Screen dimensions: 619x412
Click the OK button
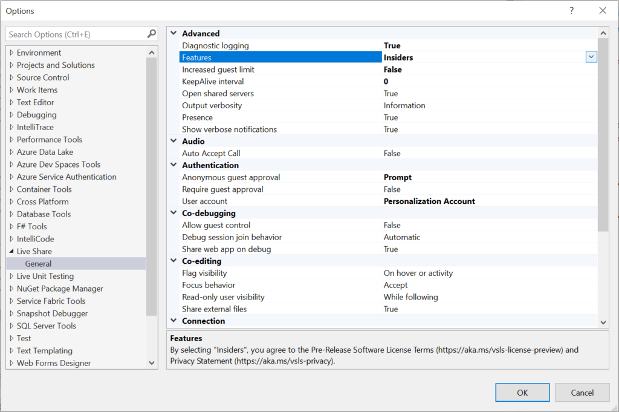522,392
